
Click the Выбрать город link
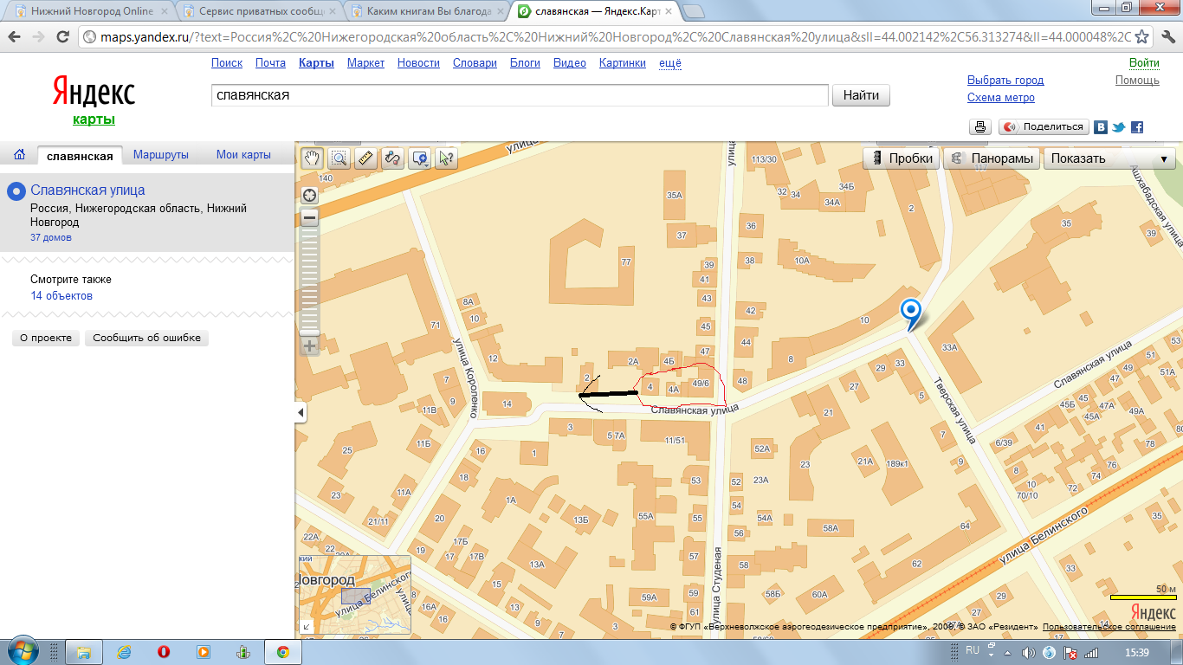point(1005,81)
